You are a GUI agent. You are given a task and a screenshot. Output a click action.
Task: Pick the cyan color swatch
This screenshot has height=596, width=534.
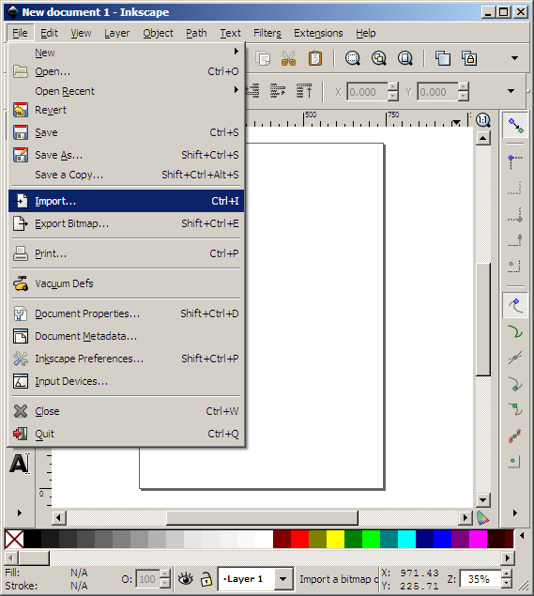tap(406, 539)
